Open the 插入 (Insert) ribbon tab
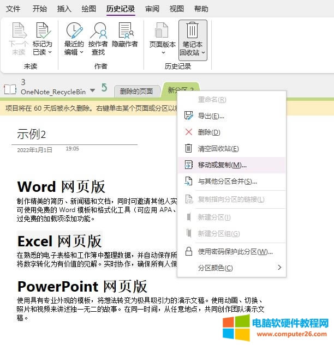 (64, 9)
